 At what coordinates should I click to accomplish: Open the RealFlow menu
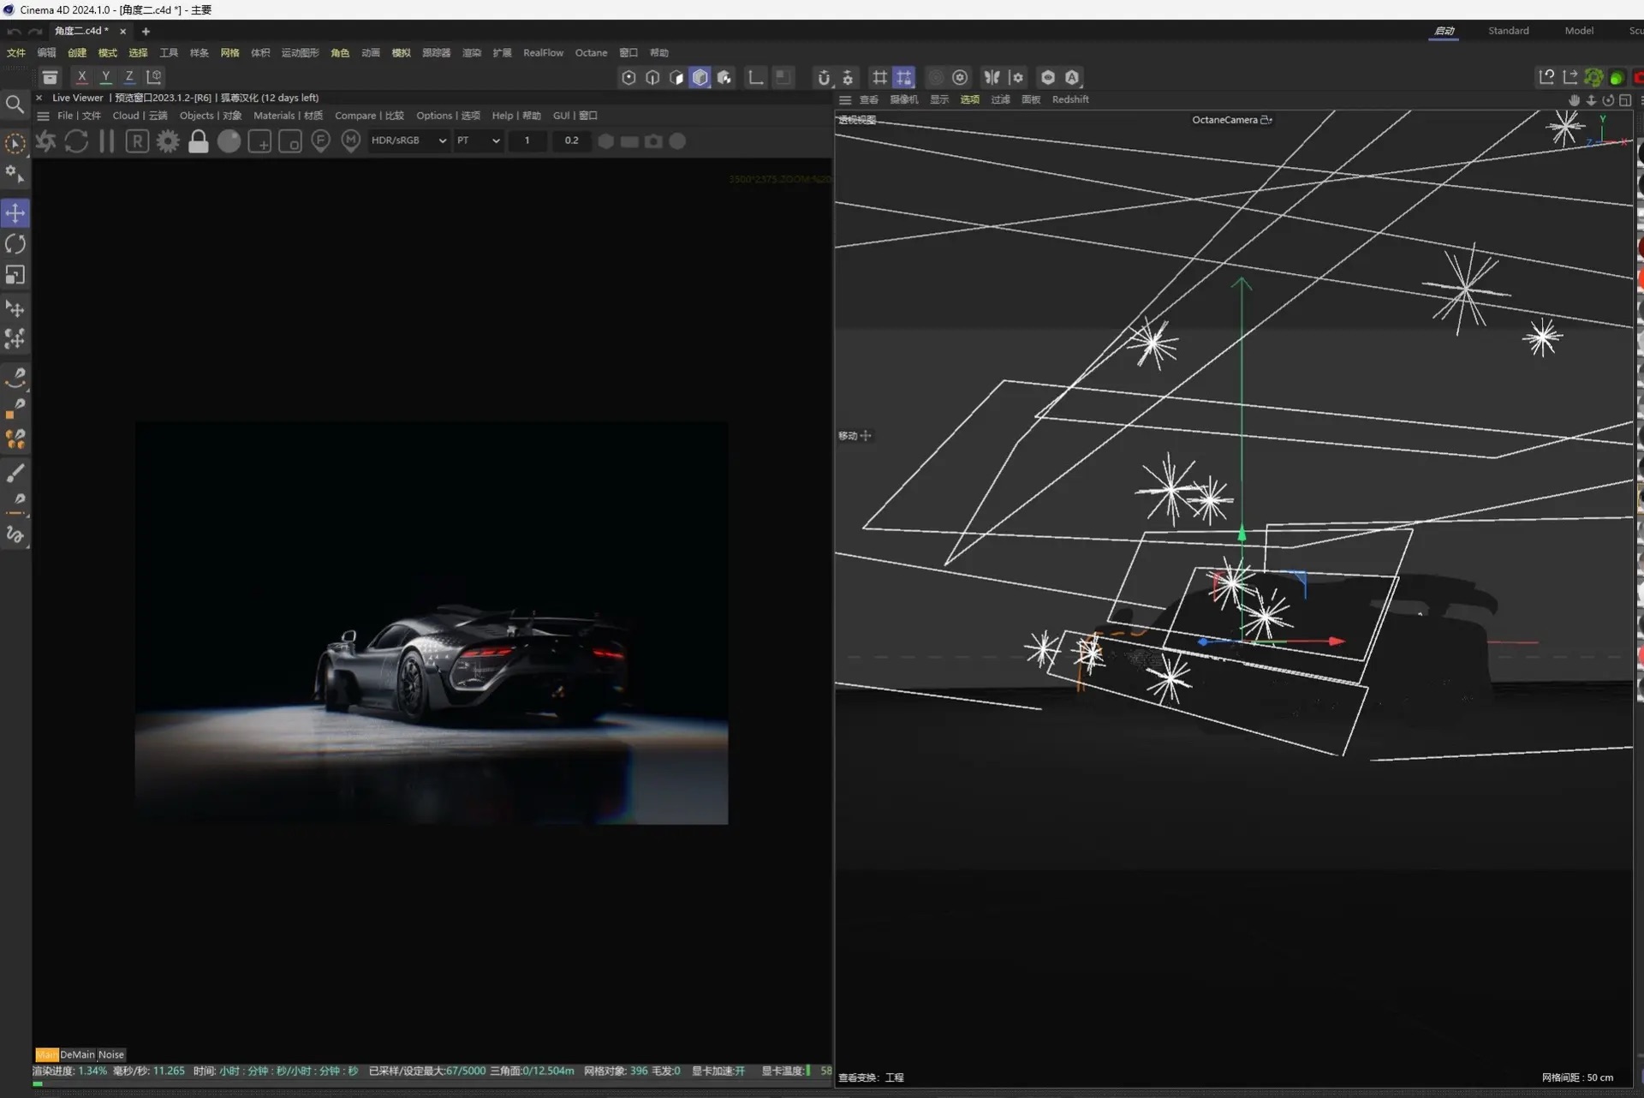click(x=543, y=53)
